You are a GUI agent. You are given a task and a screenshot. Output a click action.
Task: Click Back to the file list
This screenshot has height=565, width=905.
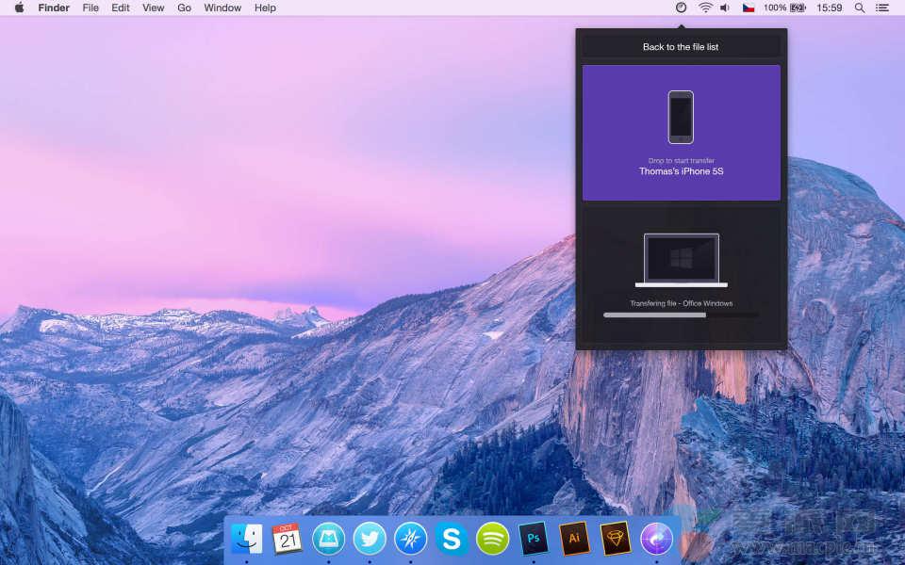pyautogui.click(x=681, y=46)
